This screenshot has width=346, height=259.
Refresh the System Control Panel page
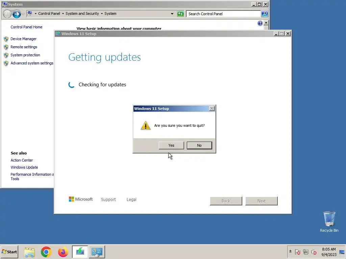click(180, 14)
